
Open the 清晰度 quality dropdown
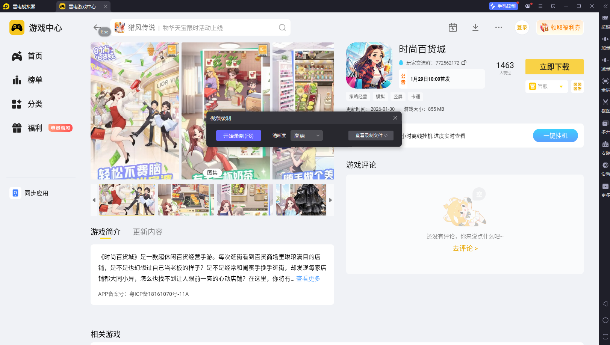point(306,136)
